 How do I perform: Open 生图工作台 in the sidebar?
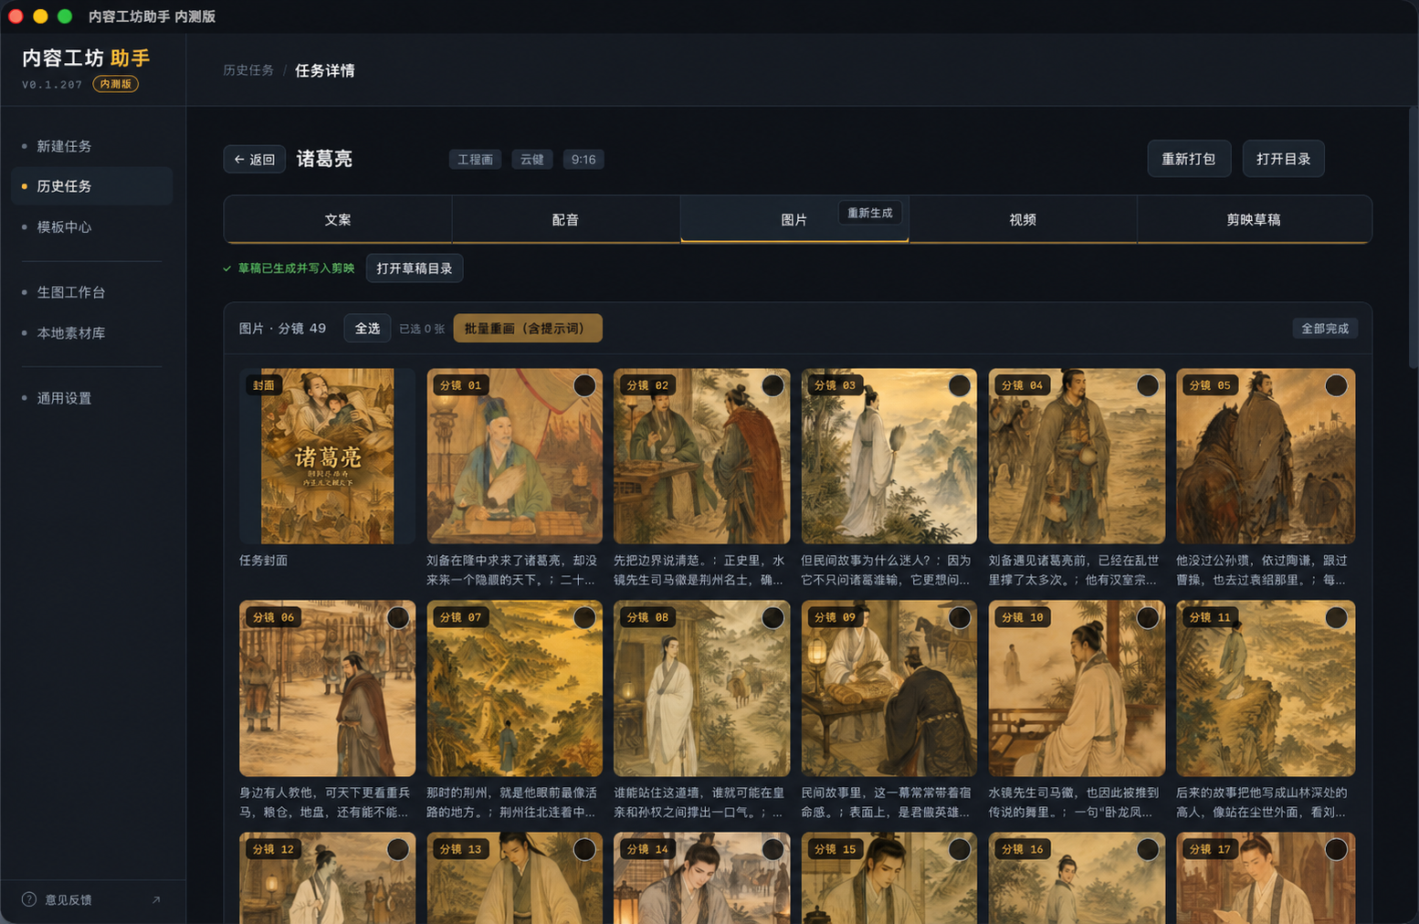(91, 292)
